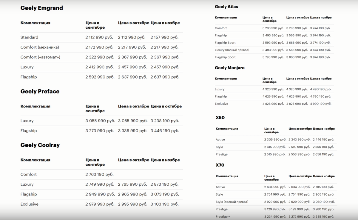Click Coolray Luxury September price "2 749 990 руб."
358x220 pixels.
[x=100, y=184]
